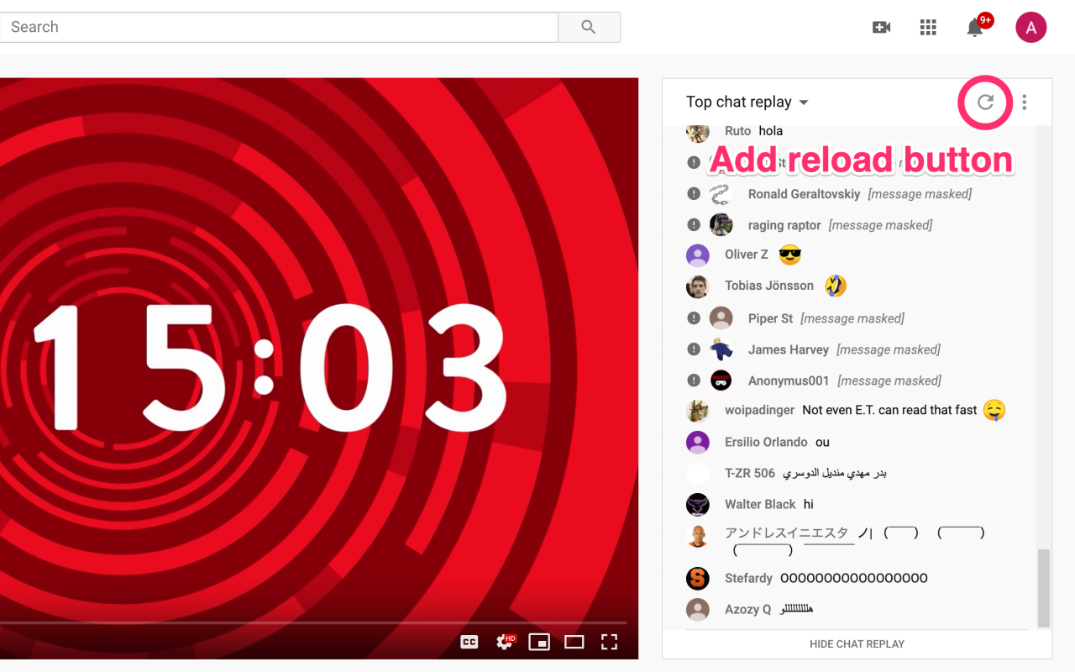
Task: Click Anonymus001's masked avatar
Action: [x=721, y=381]
